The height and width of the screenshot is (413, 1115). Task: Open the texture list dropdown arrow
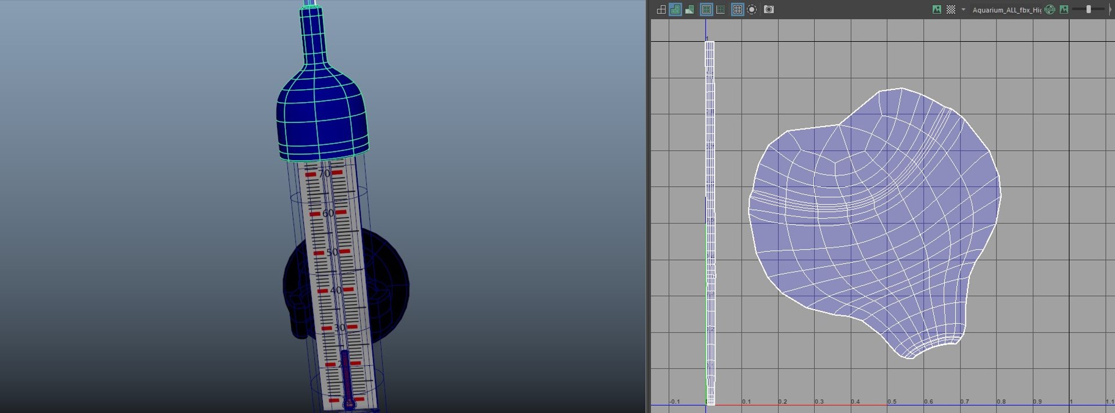963,9
